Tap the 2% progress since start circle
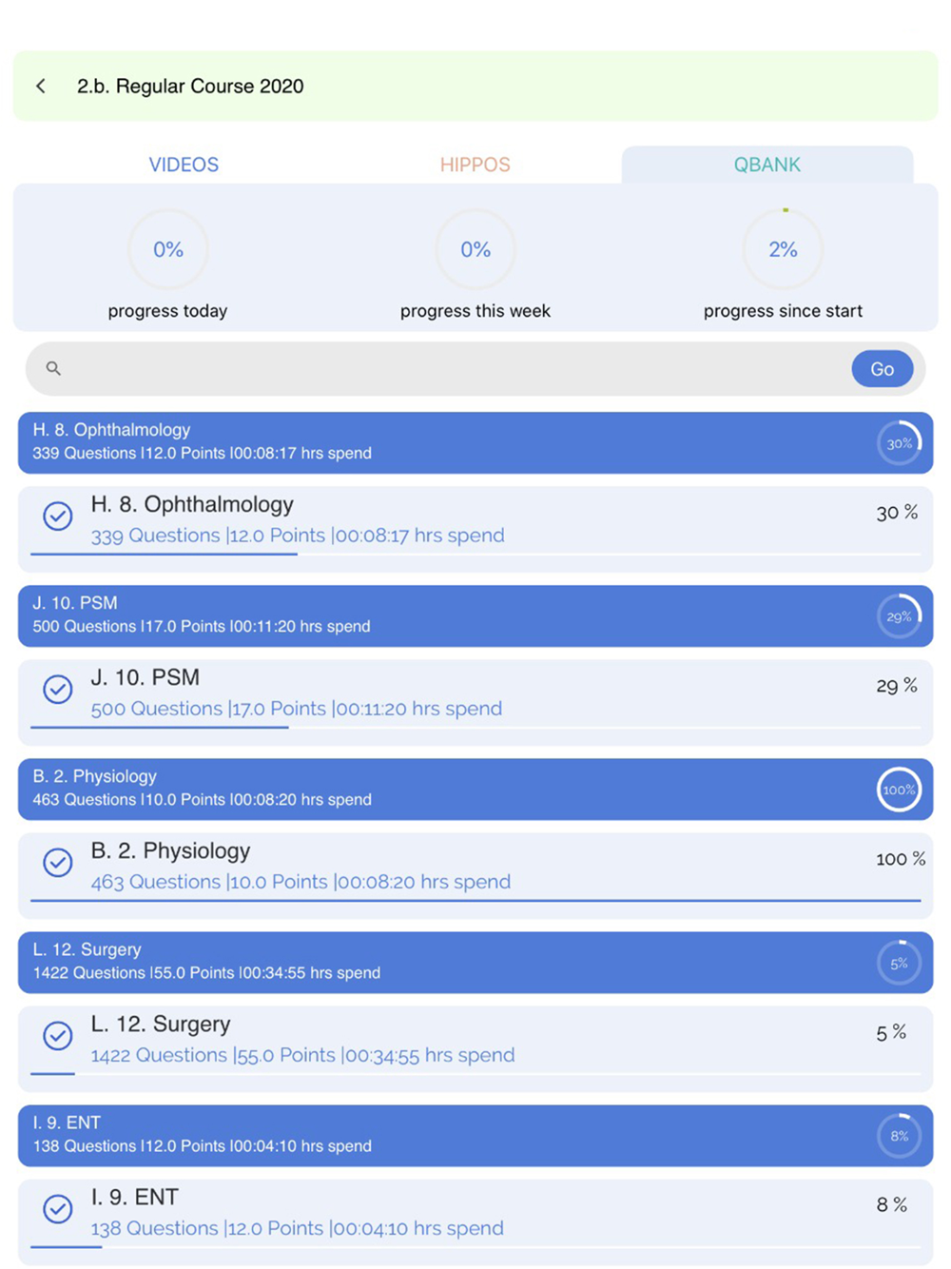 [x=783, y=249]
